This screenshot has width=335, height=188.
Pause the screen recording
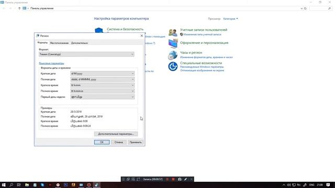point(167,179)
